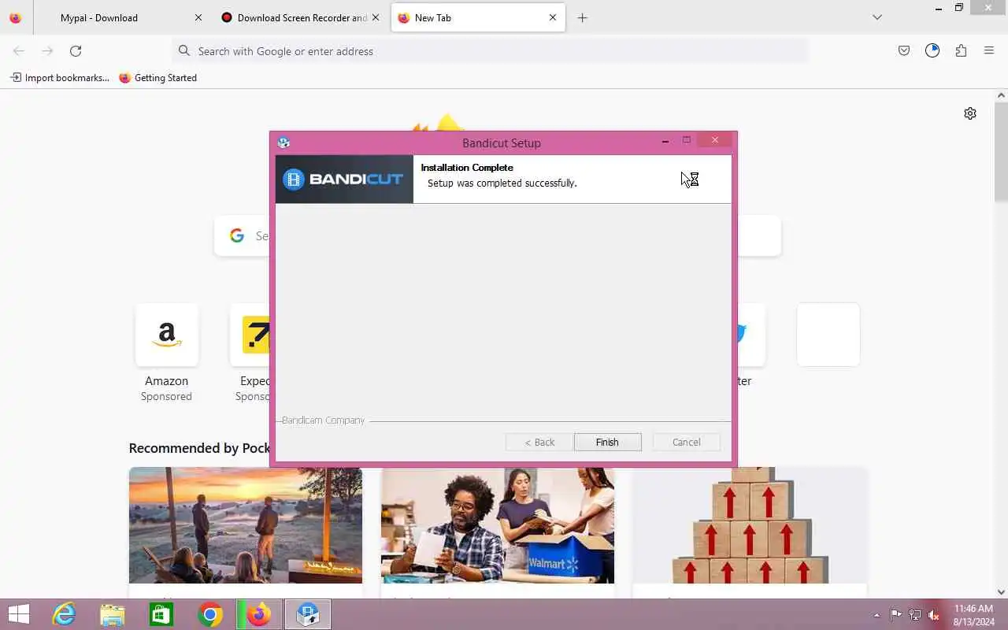Open the Windows Start button
The width and height of the screenshot is (1008, 630).
19,614
